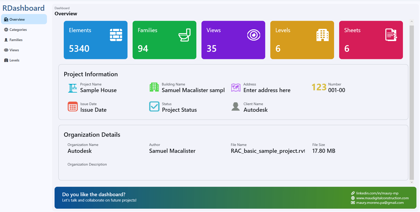Click the maury.moreno.pa@gmail.com email link
This screenshot has width=420, height=212.
tap(380, 203)
